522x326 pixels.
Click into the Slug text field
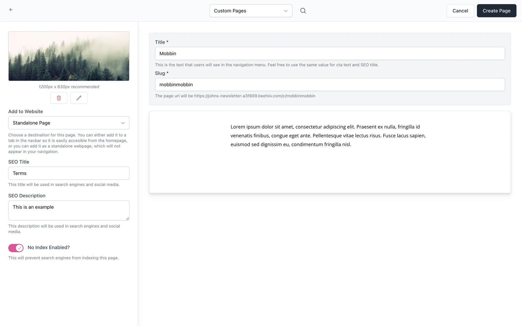[x=330, y=84]
